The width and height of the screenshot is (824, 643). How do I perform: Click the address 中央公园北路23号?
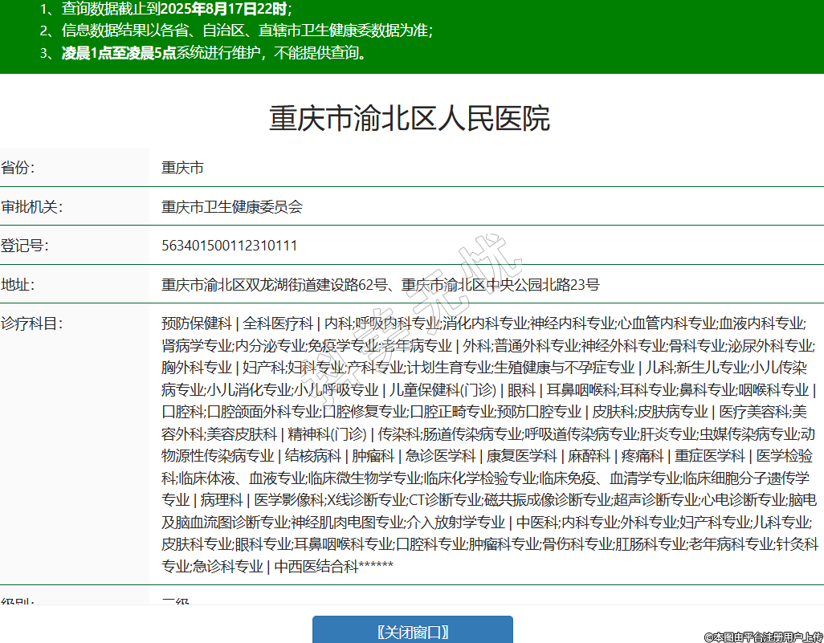pyautogui.click(x=534, y=284)
